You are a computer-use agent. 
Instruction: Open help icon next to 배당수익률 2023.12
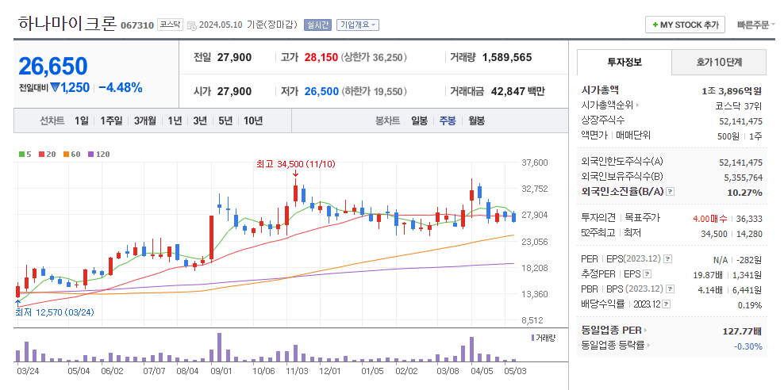click(x=667, y=304)
